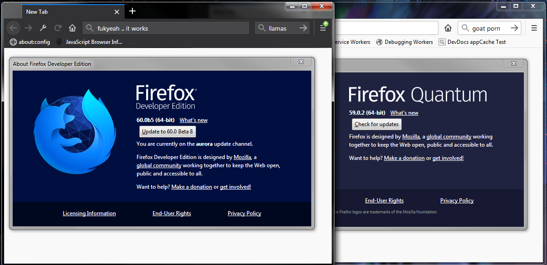
Task: Go home in Developer Edition window
Action: pos(72,28)
